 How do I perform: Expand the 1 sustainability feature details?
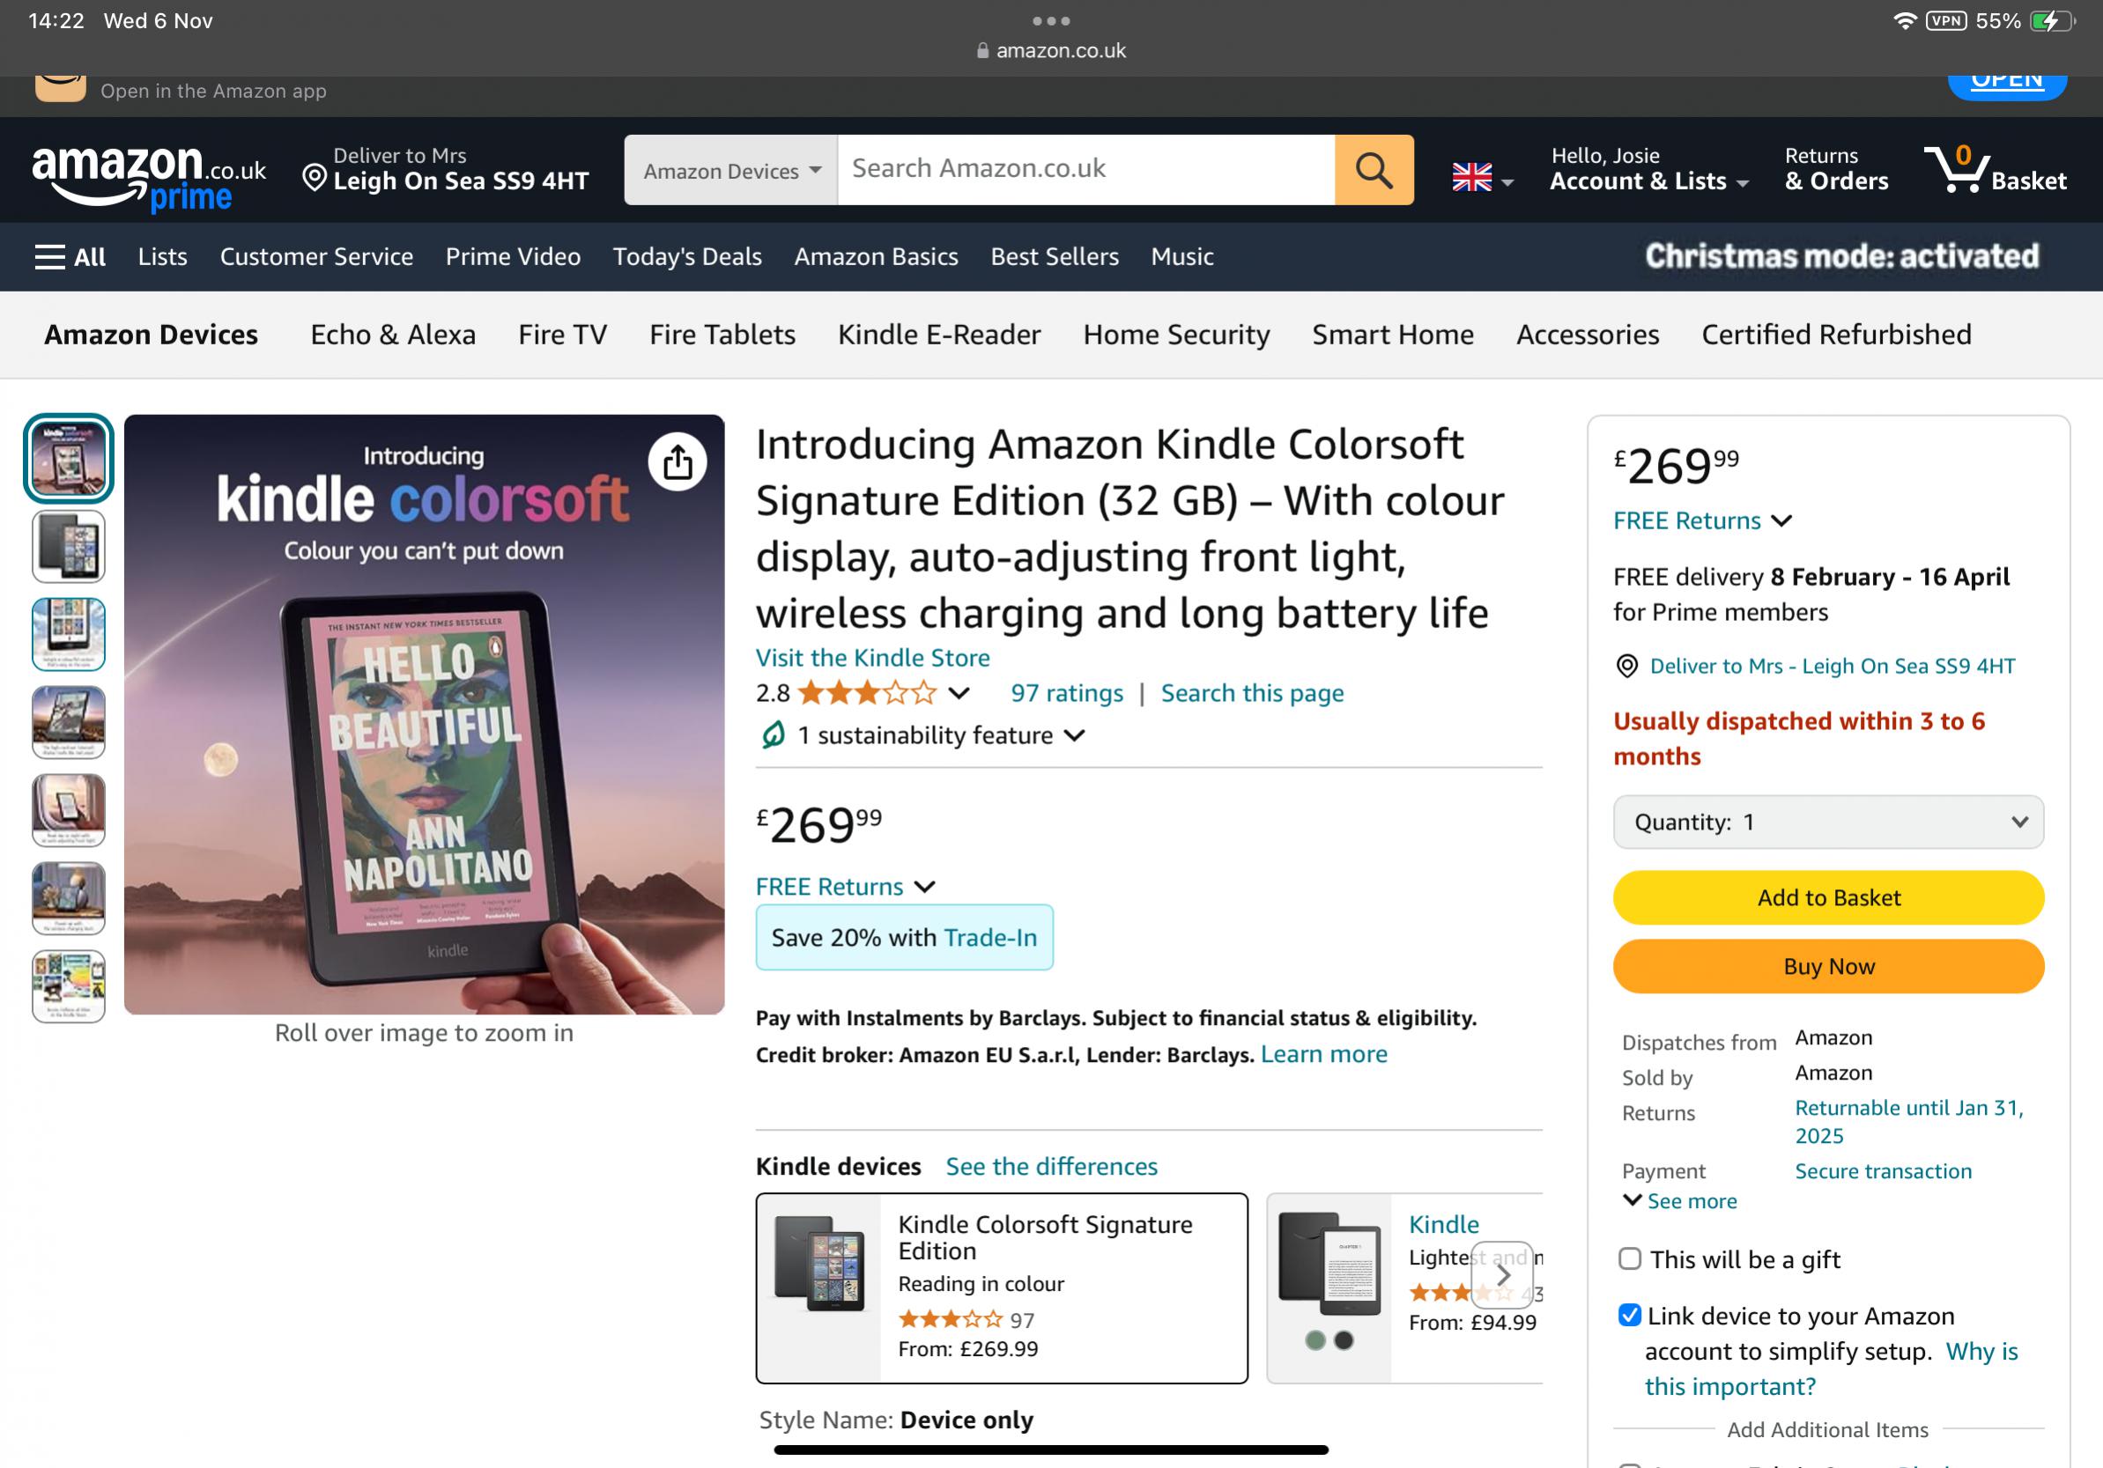[923, 736]
